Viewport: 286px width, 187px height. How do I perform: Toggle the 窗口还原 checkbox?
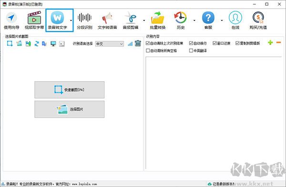coord(214,43)
